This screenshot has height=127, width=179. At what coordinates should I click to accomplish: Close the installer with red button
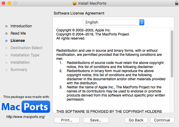[x=3, y=3]
